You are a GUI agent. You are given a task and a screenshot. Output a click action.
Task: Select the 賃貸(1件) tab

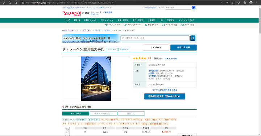coord(131,114)
